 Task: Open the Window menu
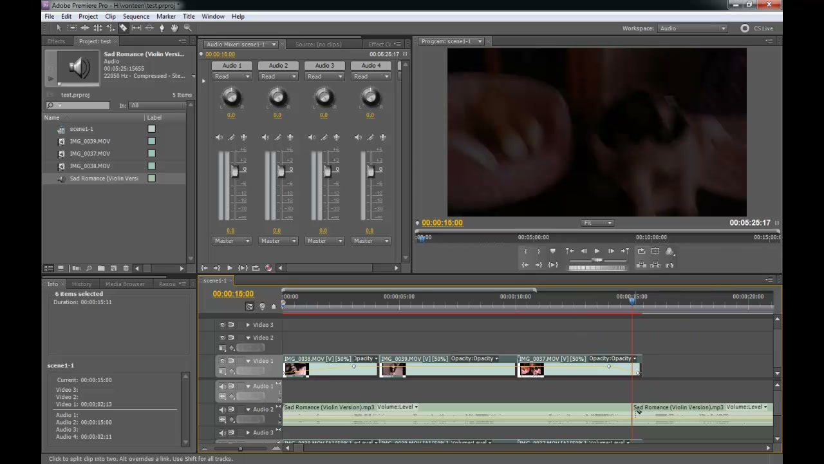point(213,16)
